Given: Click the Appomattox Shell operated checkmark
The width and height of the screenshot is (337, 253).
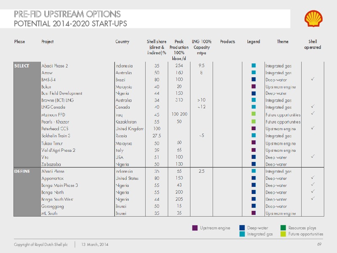Looking at the screenshot, I should (313, 178).
